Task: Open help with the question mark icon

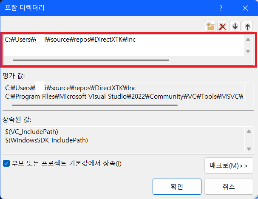Action: tap(221, 8)
